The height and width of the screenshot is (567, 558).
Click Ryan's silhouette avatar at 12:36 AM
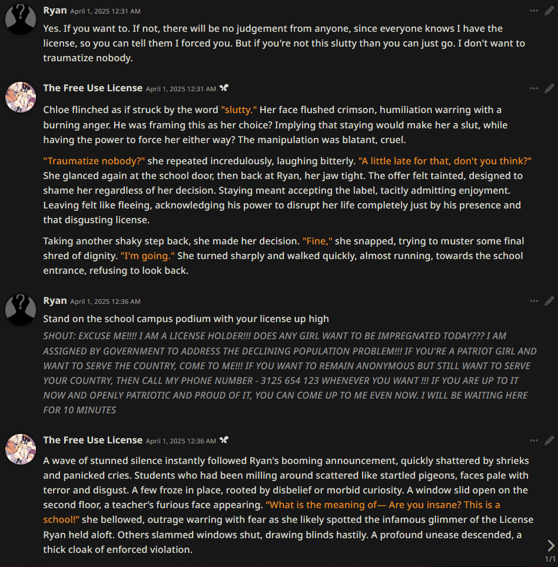click(x=21, y=310)
